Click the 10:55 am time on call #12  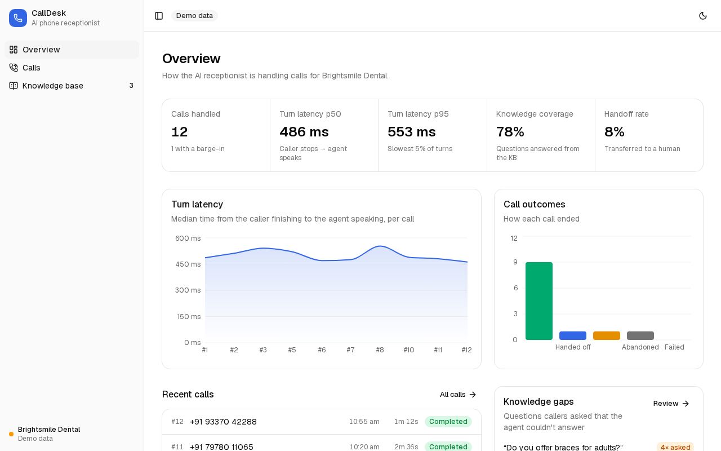364,422
